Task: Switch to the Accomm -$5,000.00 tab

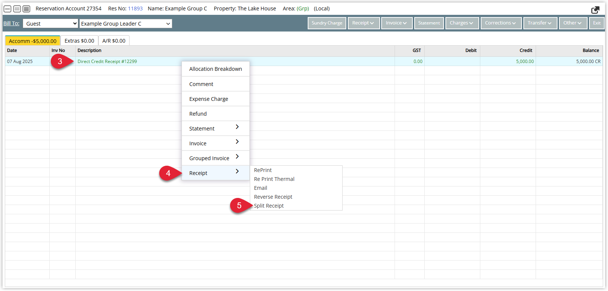Action: pyautogui.click(x=33, y=41)
